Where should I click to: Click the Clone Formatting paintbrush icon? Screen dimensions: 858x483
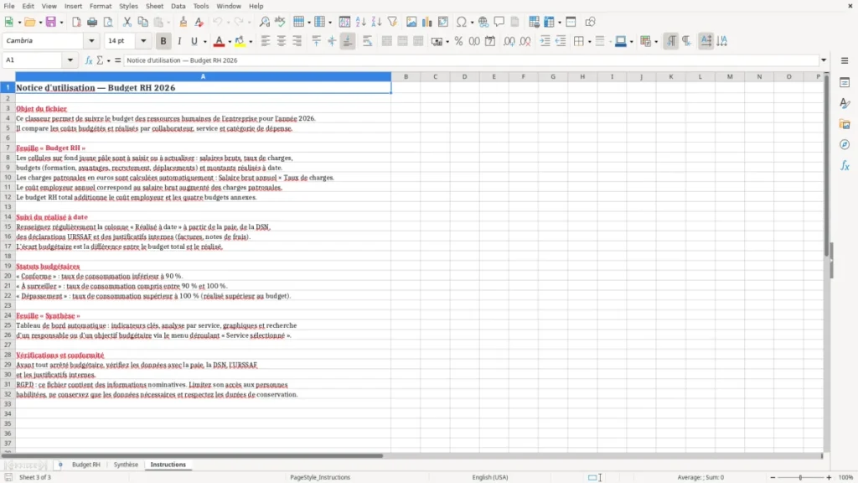tap(183, 22)
